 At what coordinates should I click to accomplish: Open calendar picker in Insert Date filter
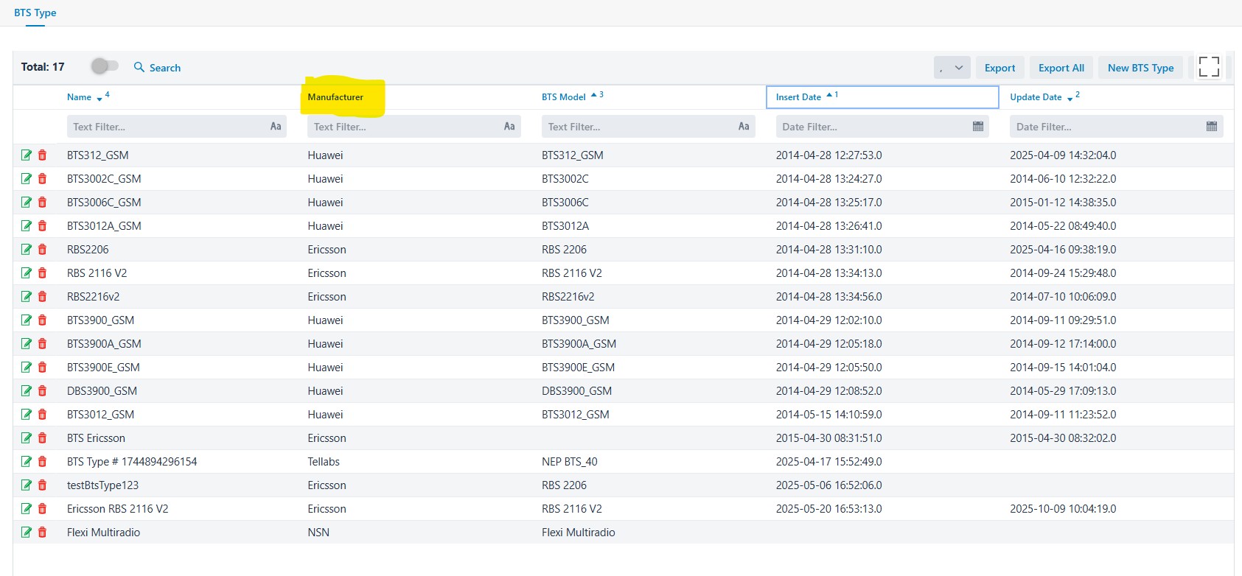point(977,127)
